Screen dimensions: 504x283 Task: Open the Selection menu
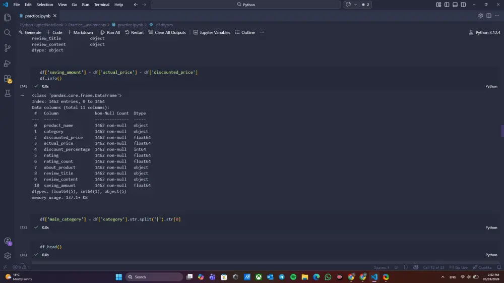coord(45,5)
